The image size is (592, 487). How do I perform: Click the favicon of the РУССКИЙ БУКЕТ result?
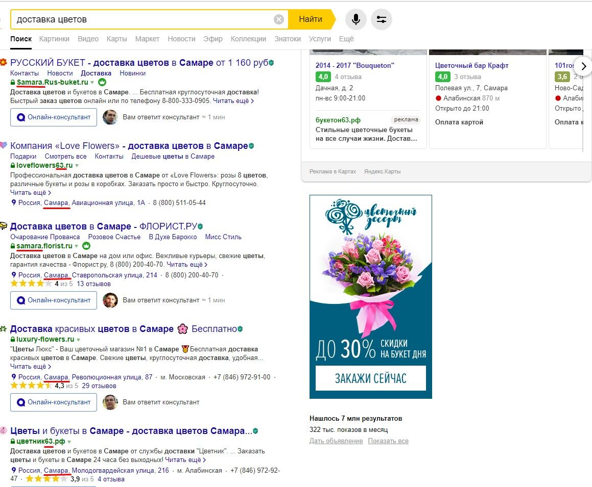(x=4, y=62)
